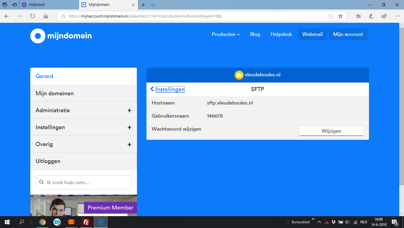Click the mijndomein logo
404x228 pixels.
point(61,36)
